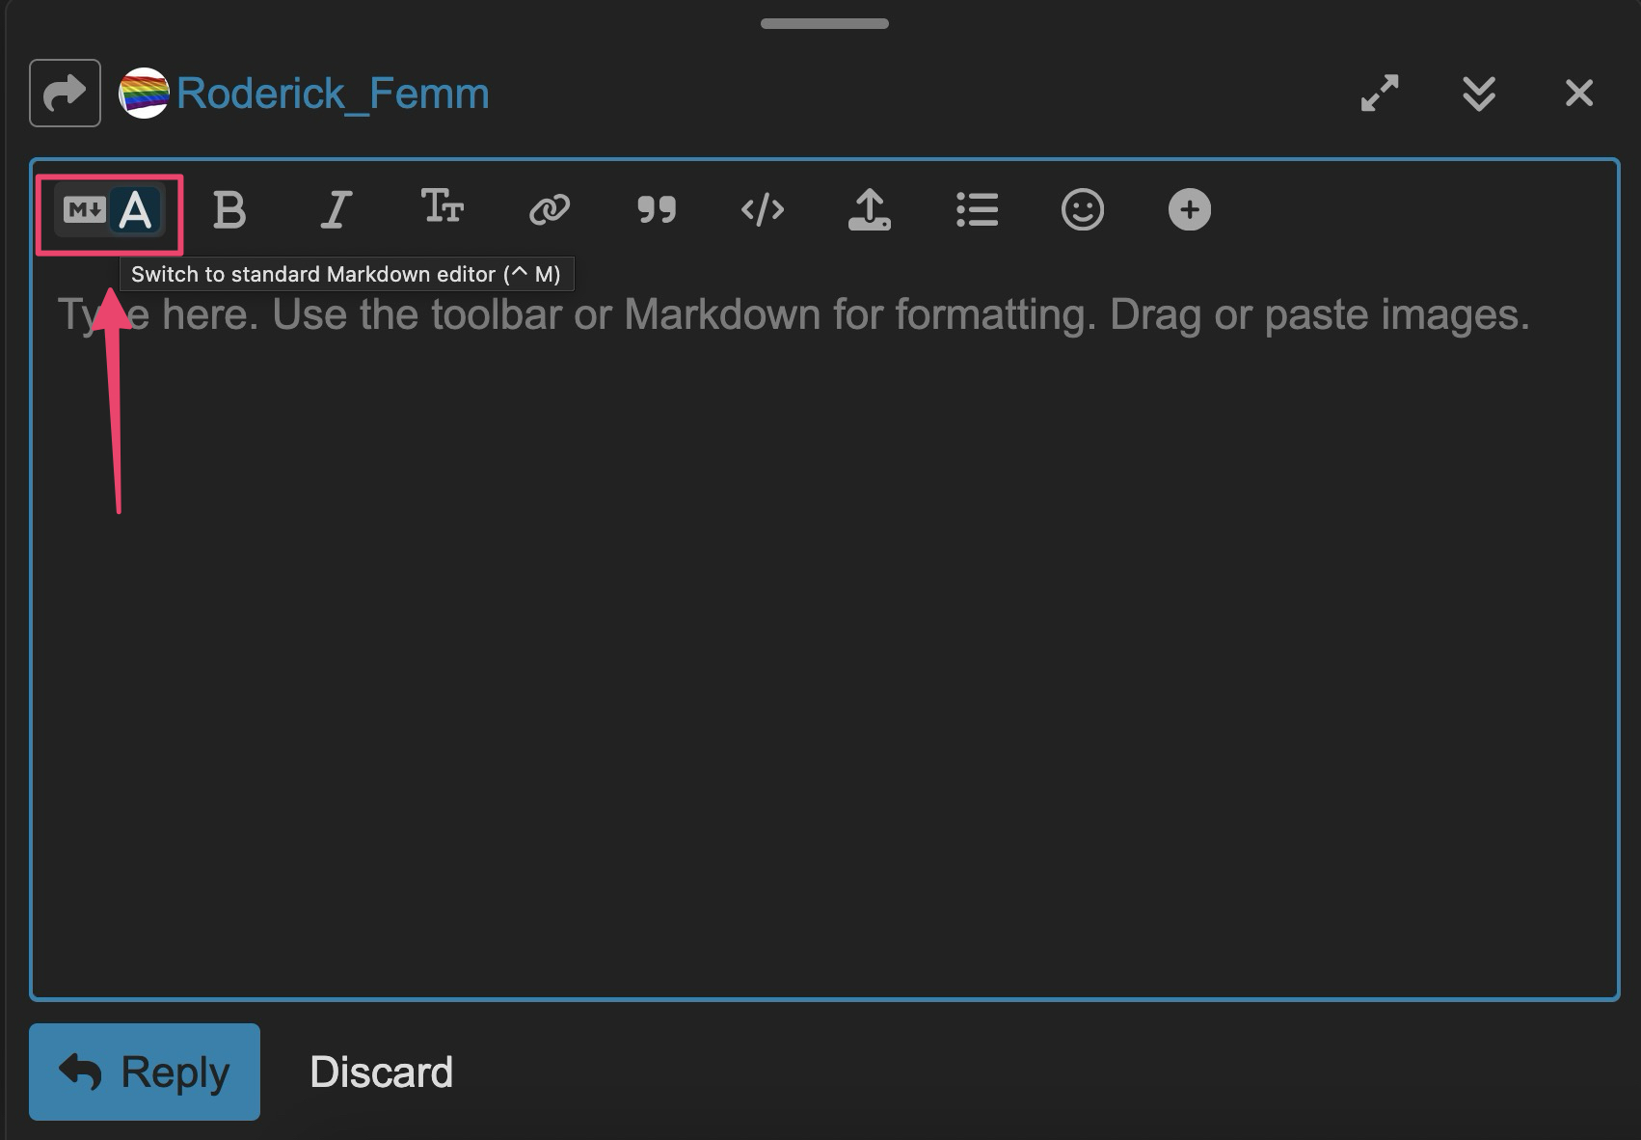This screenshot has width=1641, height=1140.
Task: Click Roderick_Femm's avatar image
Action: click(144, 94)
